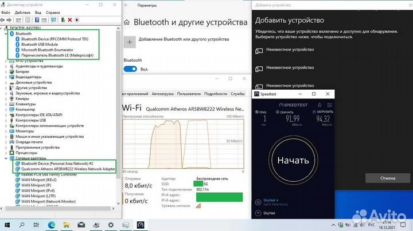
Task: Open Microsoft Edge from taskbar
Action: [52, 225]
